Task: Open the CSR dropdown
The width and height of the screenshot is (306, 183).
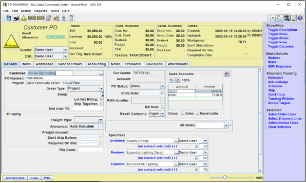Action: click(x=65, y=56)
